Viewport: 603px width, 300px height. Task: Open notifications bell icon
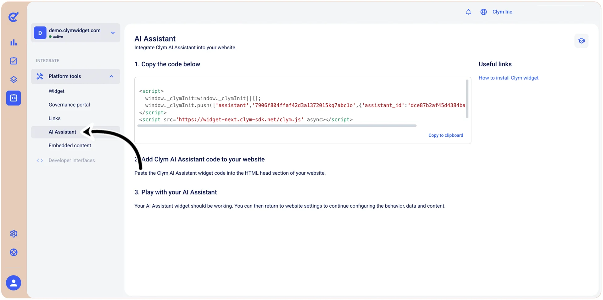point(468,12)
